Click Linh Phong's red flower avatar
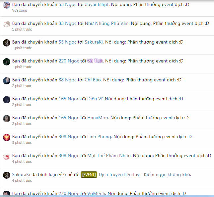This screenshot has height=197, width=214. click(x=7, y=138)
